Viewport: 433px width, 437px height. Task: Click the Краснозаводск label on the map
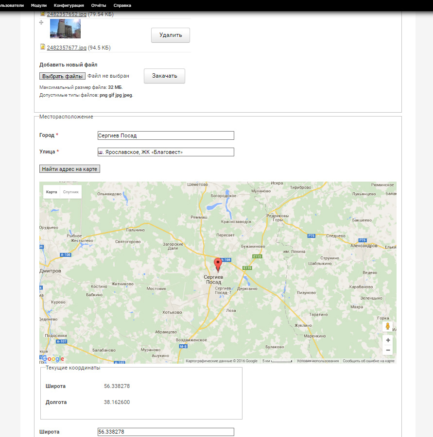click(236, 221)
